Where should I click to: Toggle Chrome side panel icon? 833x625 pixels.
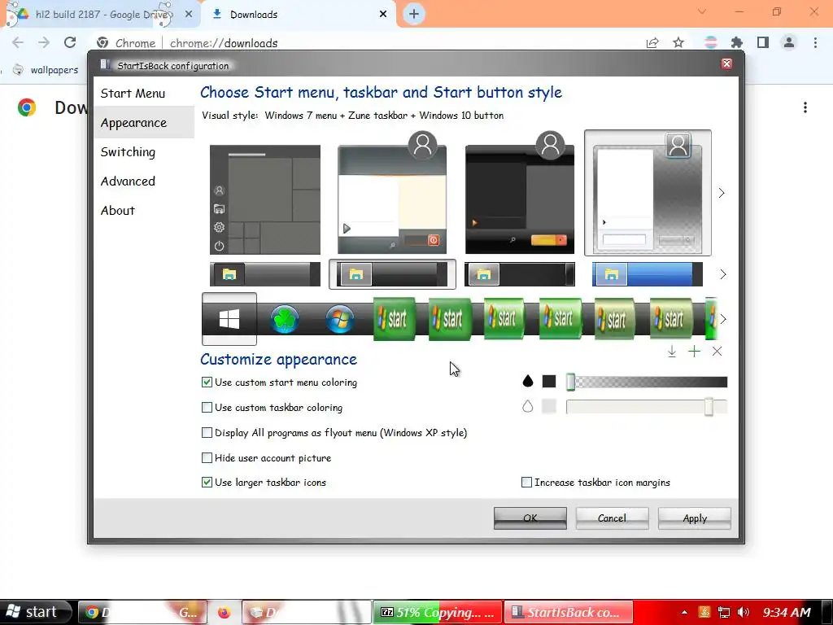tap(763, 42)
